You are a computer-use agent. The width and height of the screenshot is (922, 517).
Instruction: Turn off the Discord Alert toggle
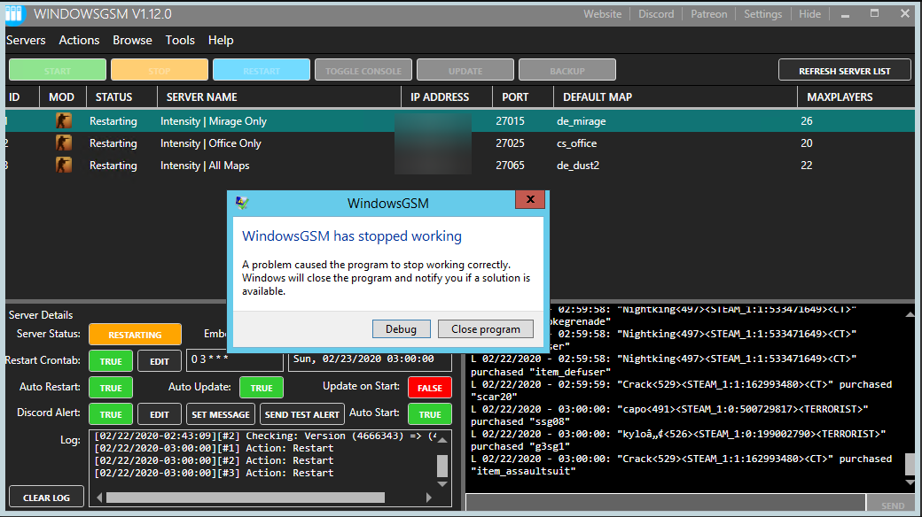point(110,413)
